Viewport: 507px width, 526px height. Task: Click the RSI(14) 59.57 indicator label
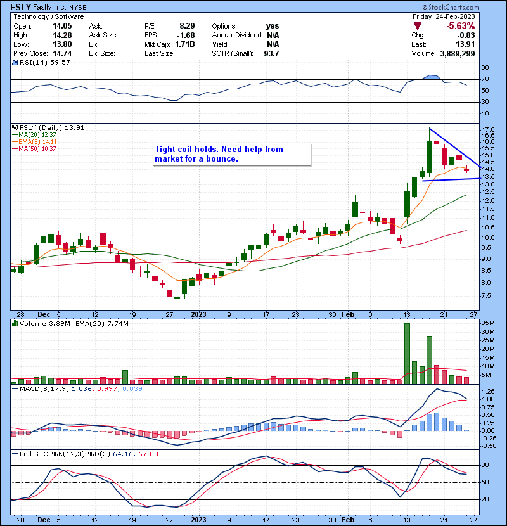pos(45,62)
